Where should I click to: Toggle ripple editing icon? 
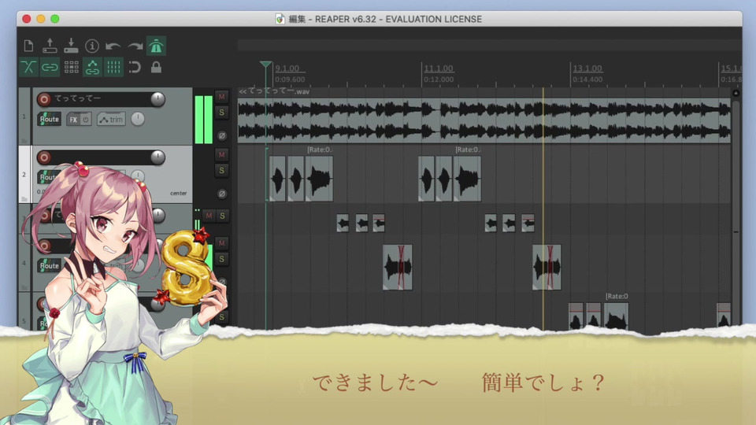point(71,67)
